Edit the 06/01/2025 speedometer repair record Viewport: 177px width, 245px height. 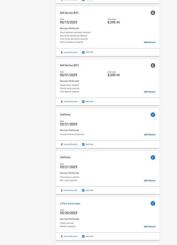tap(150, 92)
